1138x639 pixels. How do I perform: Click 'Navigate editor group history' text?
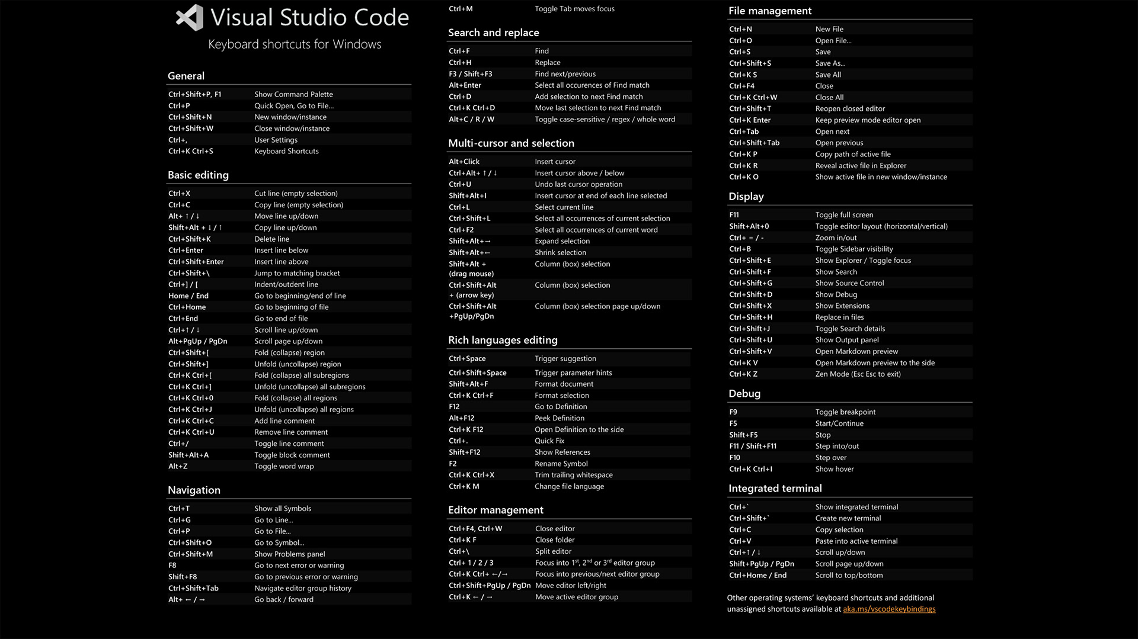(x=303, y=588)
